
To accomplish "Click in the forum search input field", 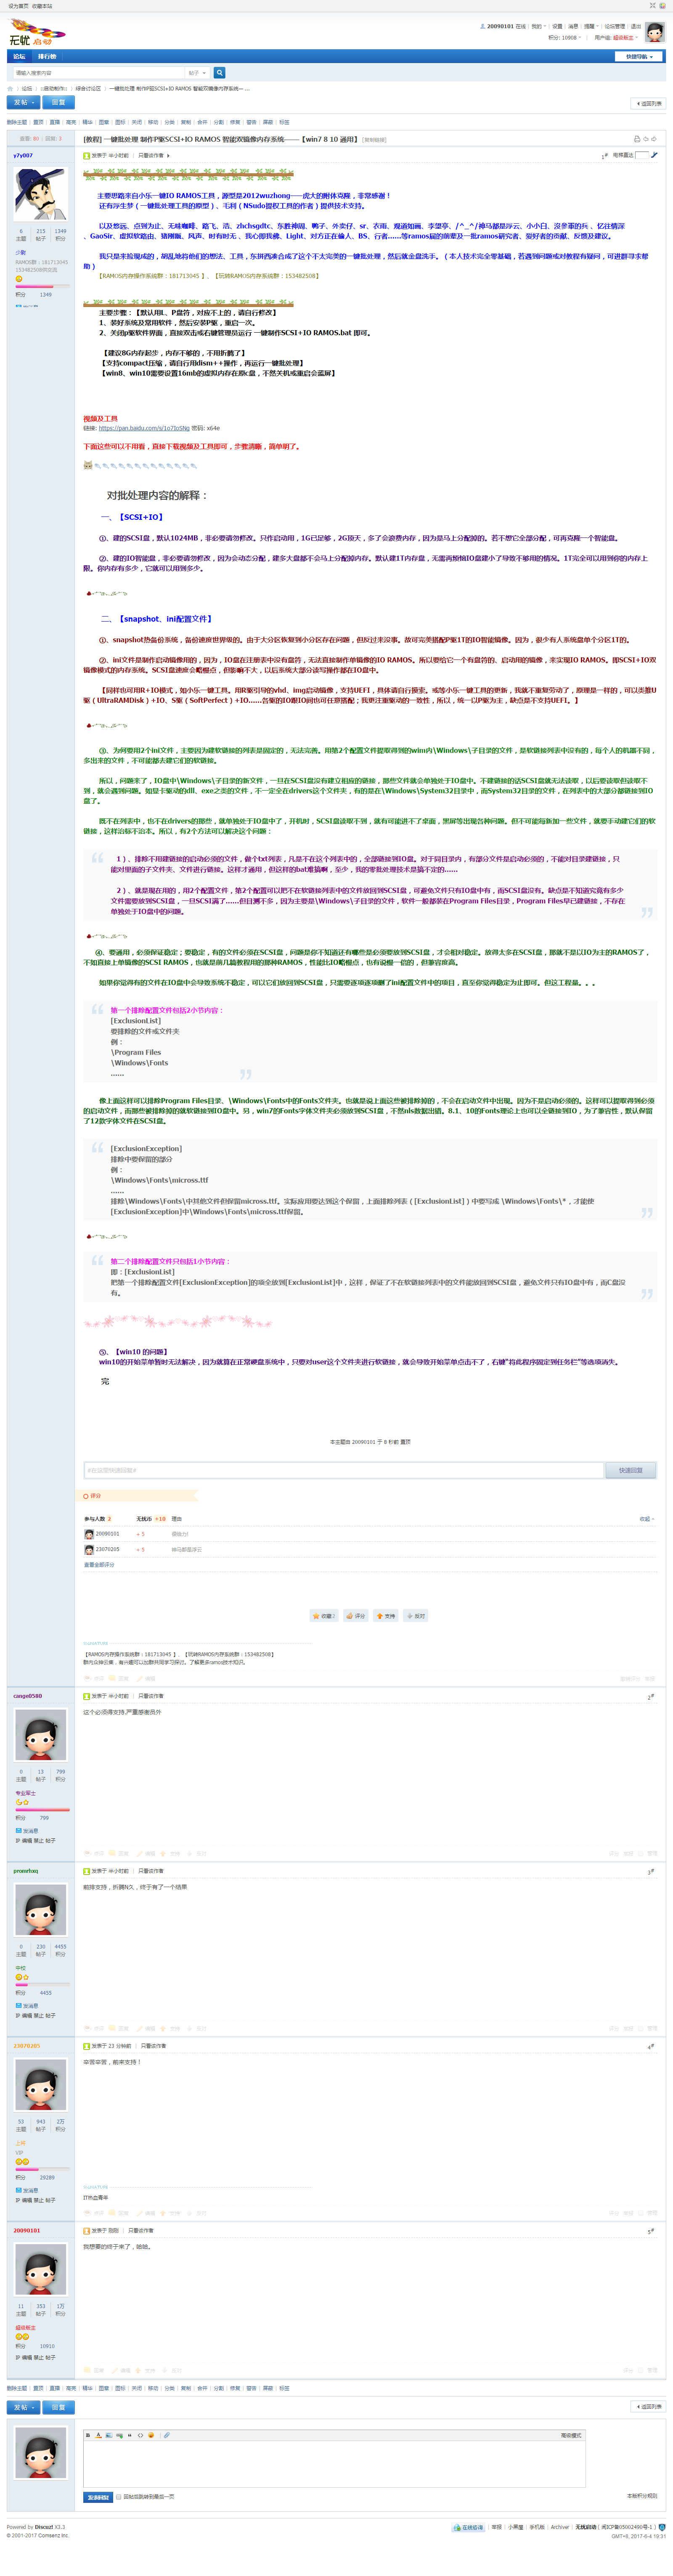I will pos(98,73).
